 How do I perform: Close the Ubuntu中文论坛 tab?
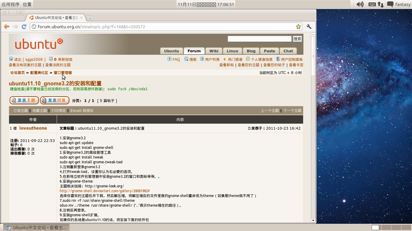(81, 17)
